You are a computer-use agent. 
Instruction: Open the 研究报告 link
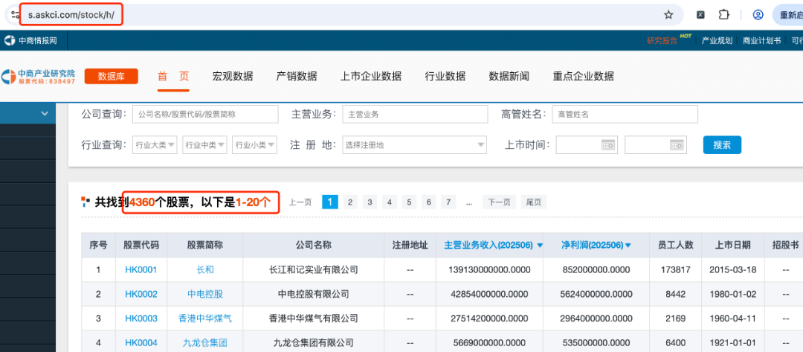[662, 41]
